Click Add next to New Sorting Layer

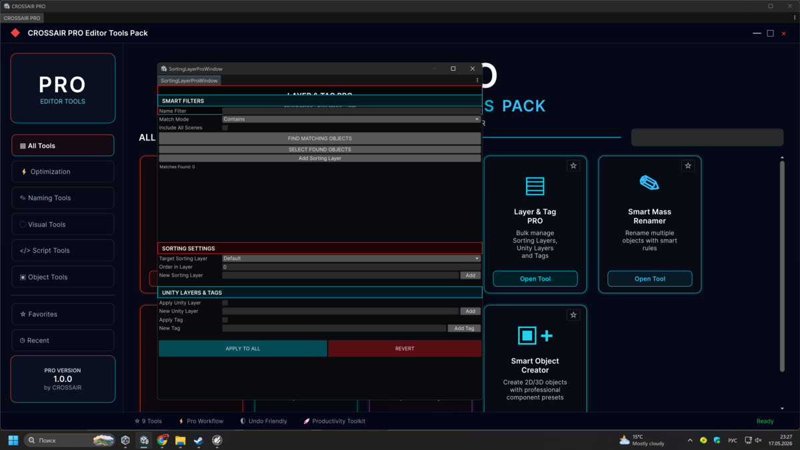pos(470,275)
